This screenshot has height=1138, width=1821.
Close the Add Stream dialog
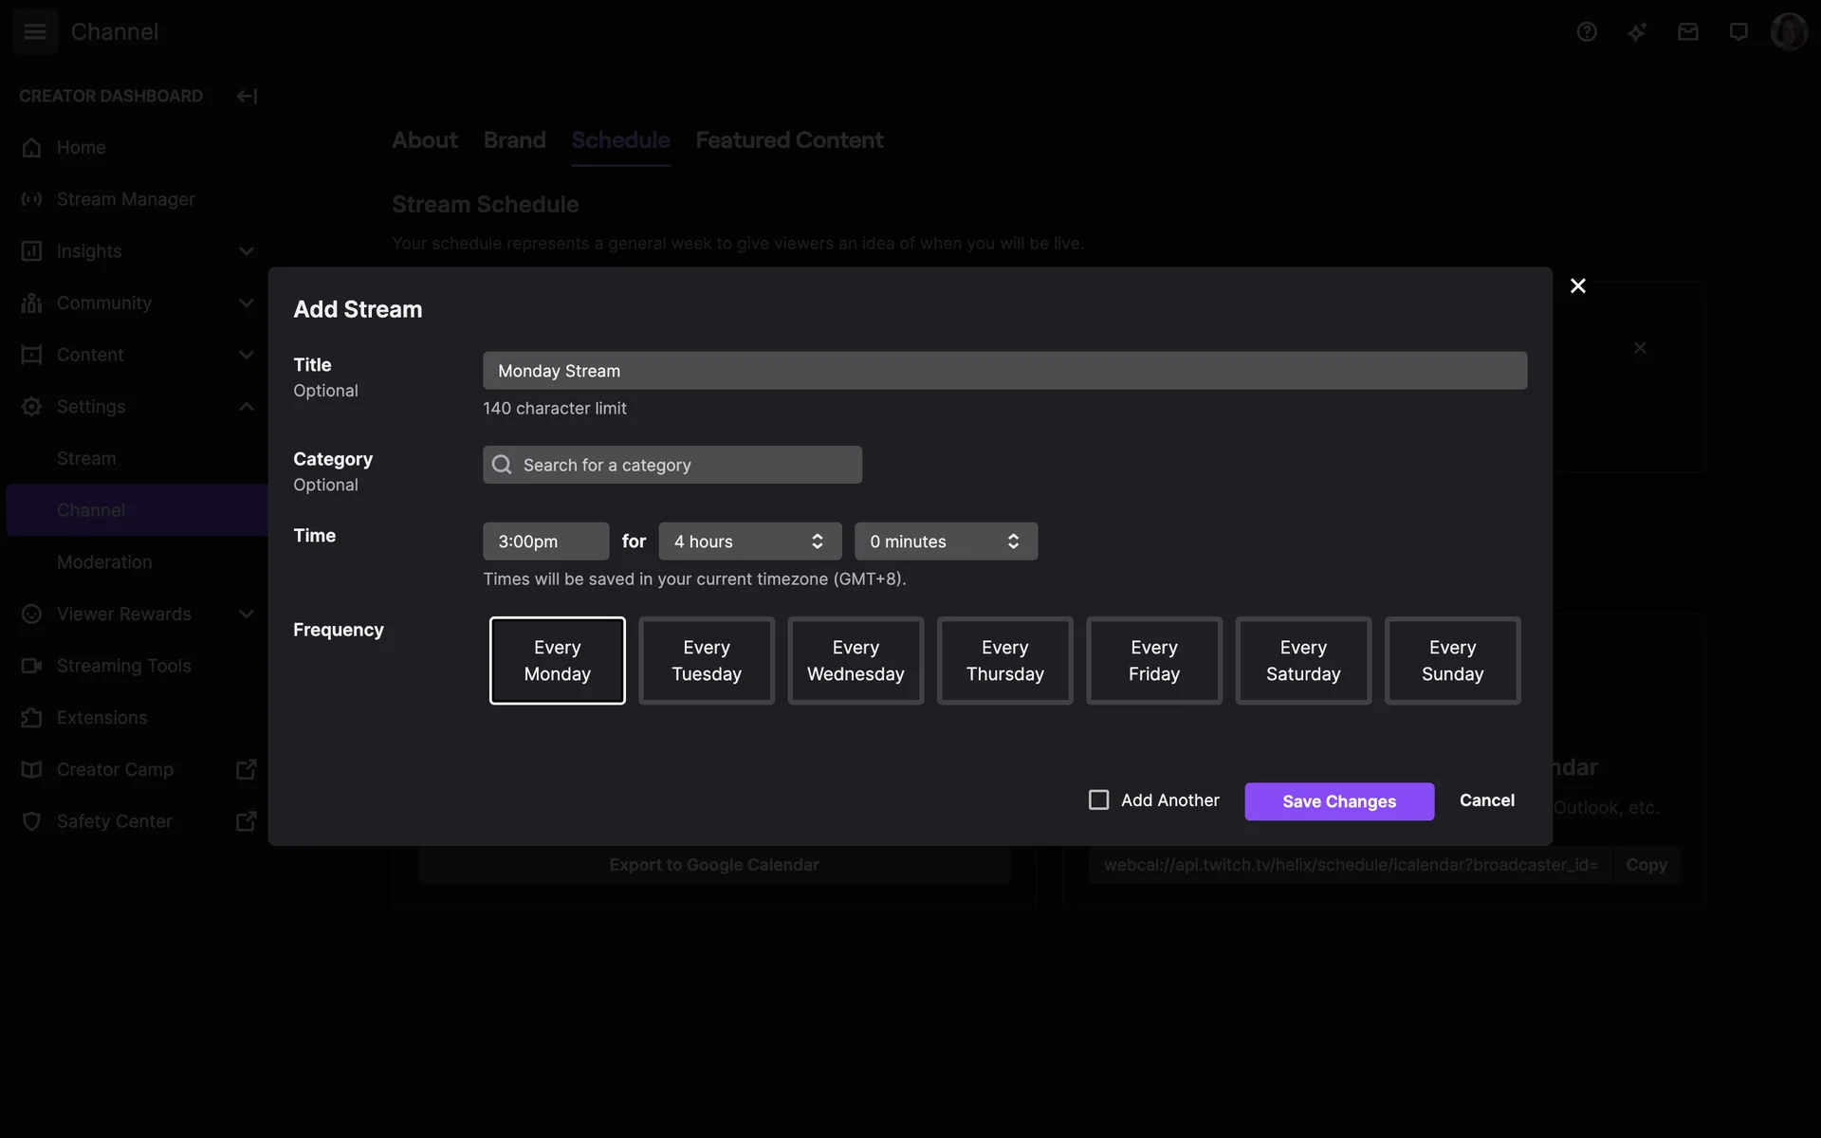1577,285
